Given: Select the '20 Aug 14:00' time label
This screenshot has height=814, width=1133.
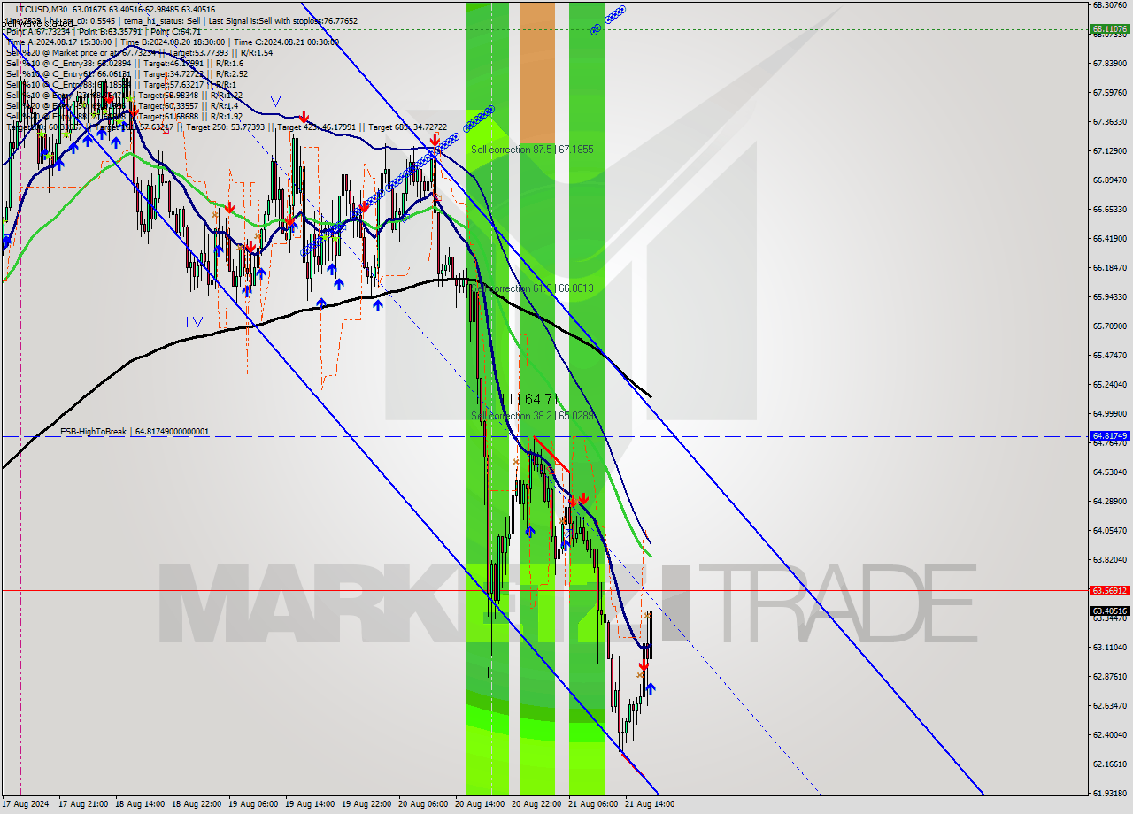Looking at the screenshot, I should coord(480,804).
